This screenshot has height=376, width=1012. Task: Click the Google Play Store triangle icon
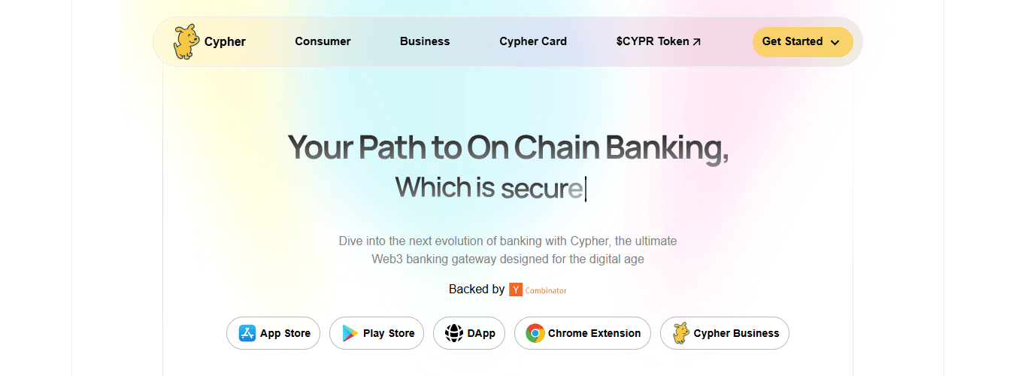[350, 333]
